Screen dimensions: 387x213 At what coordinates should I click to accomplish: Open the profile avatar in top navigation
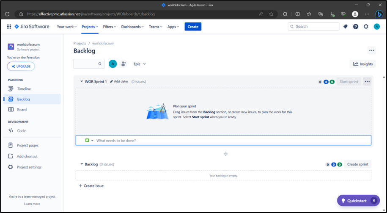point(376,27)
